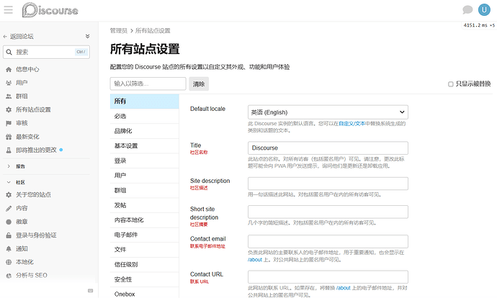Select the 用户 settings category
This screenshot has width=497, height=298.
click(x=145, y=176)
